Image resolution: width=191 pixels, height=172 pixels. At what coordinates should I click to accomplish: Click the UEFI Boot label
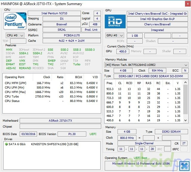141,158
